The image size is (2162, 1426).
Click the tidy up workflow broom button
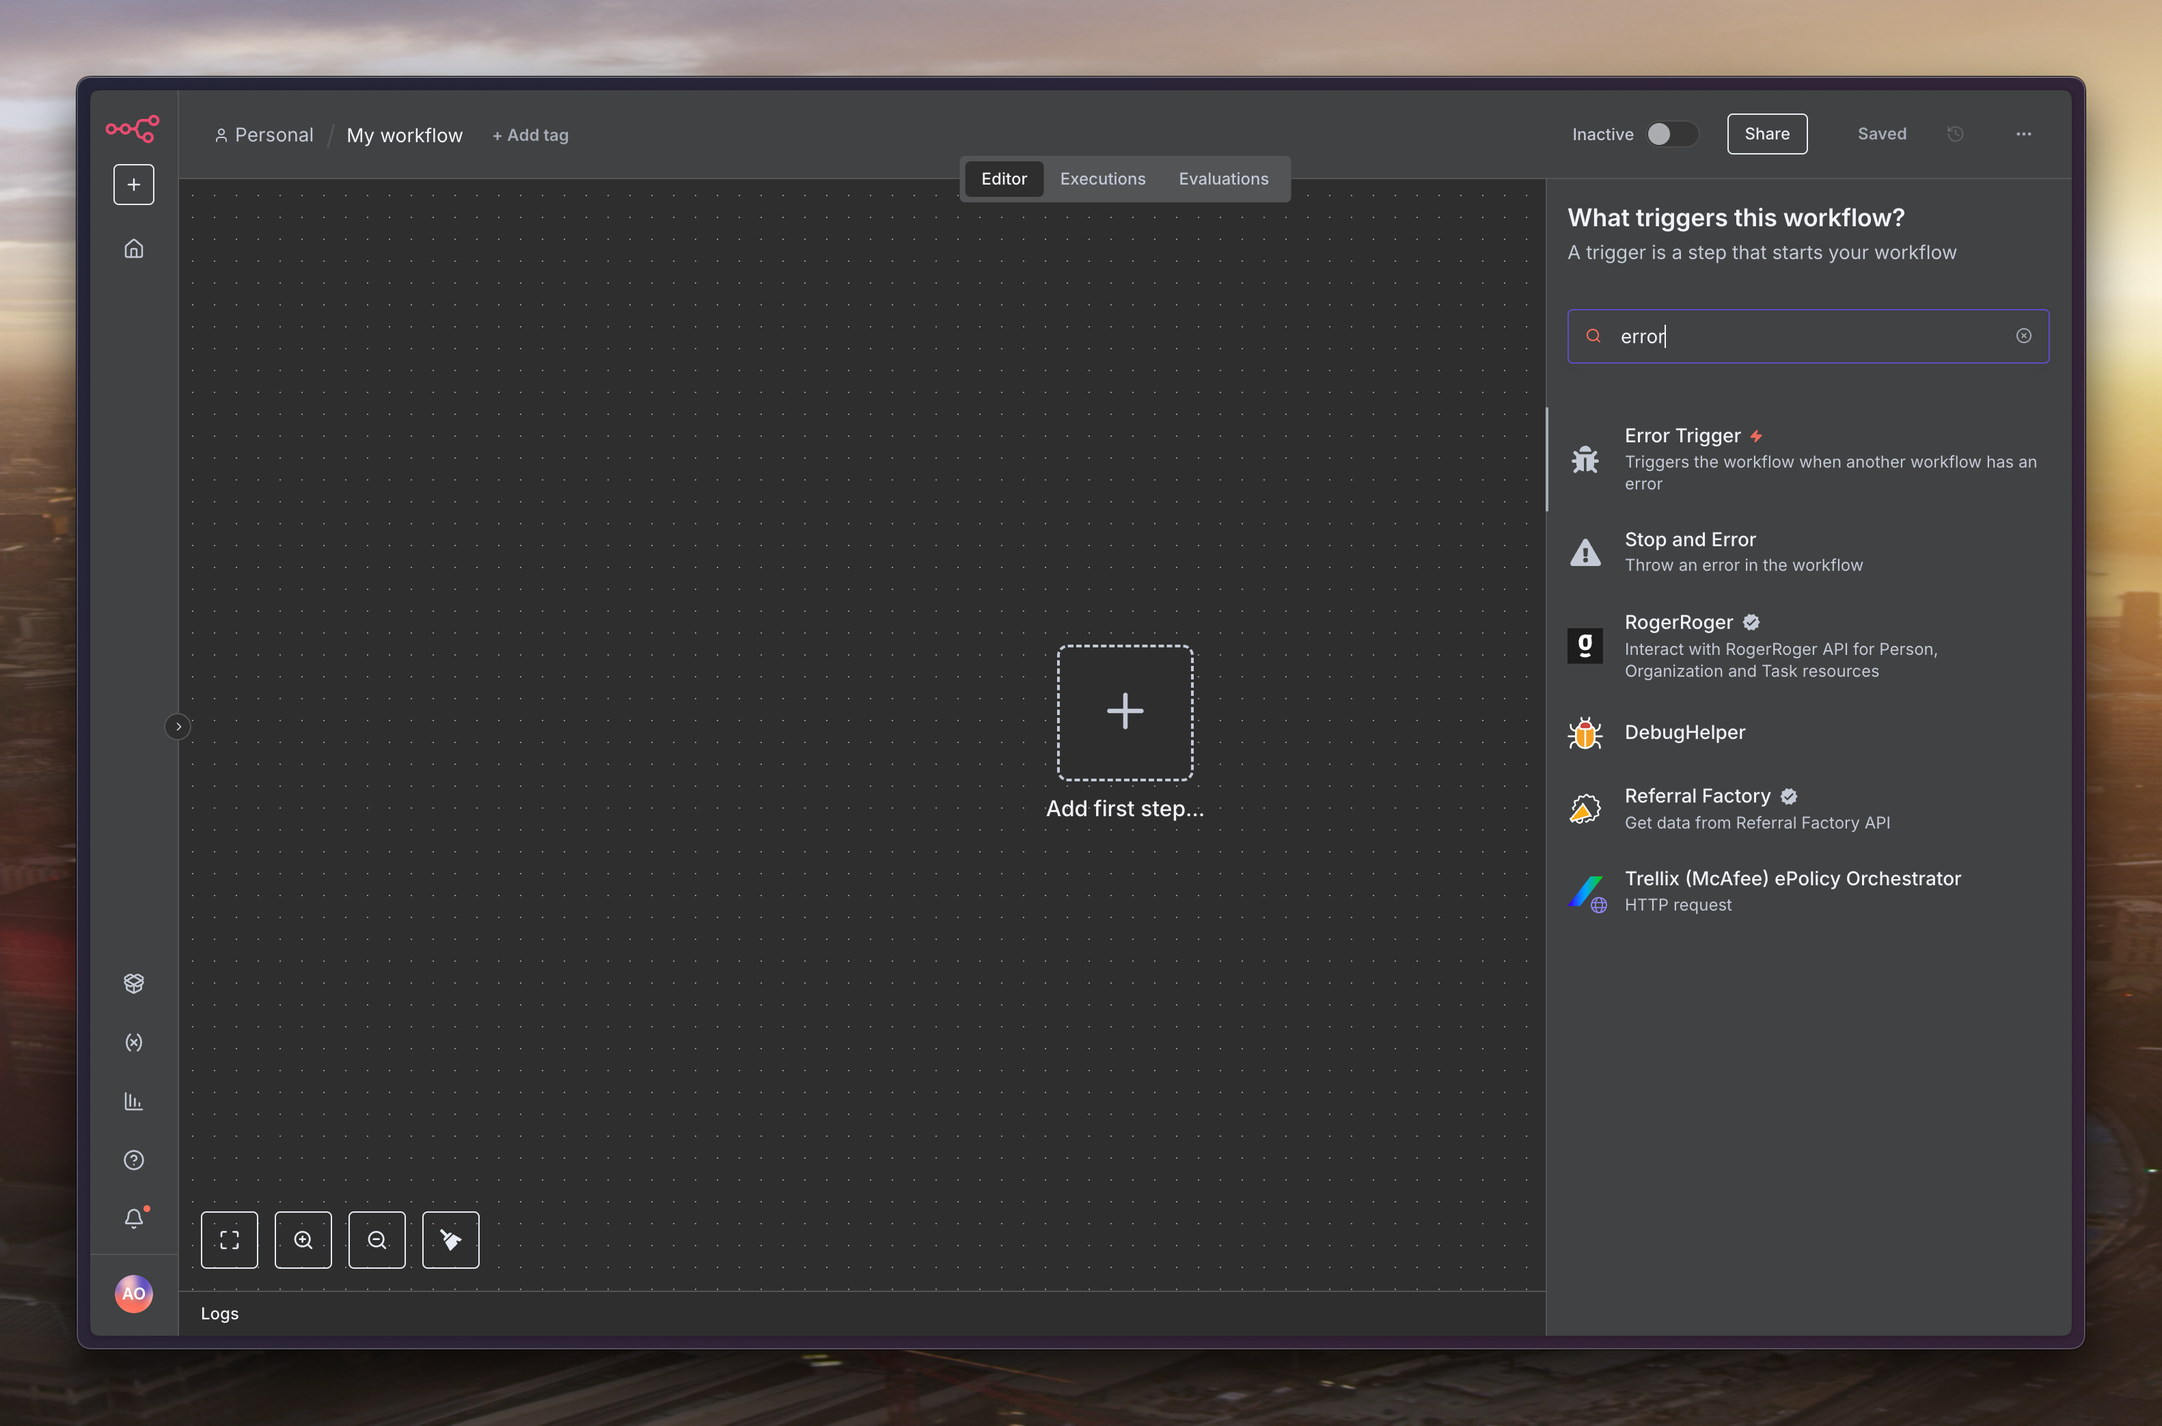tap(451, 1239)
